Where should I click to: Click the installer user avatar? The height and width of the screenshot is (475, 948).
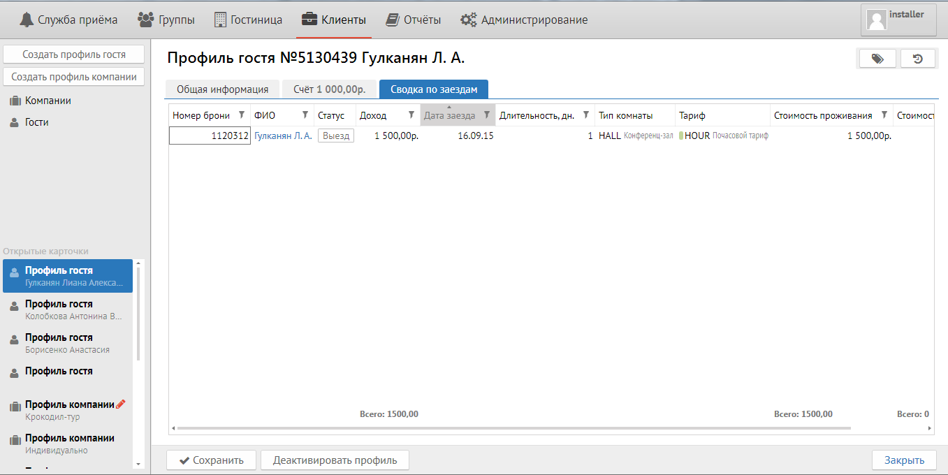tap(877, 20)
